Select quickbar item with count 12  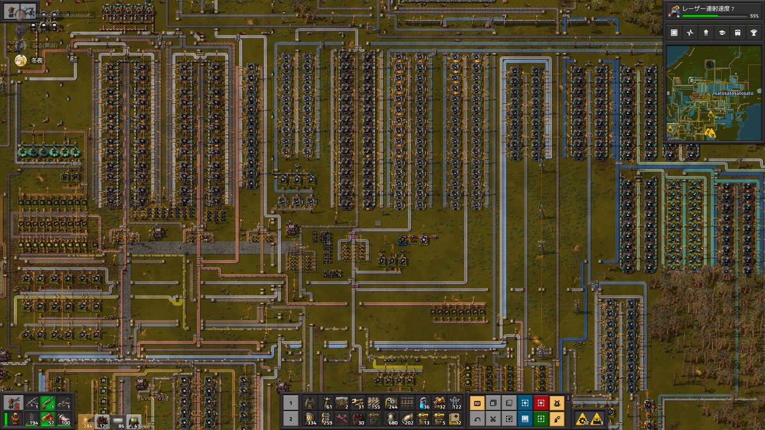[x=456, y=419]
